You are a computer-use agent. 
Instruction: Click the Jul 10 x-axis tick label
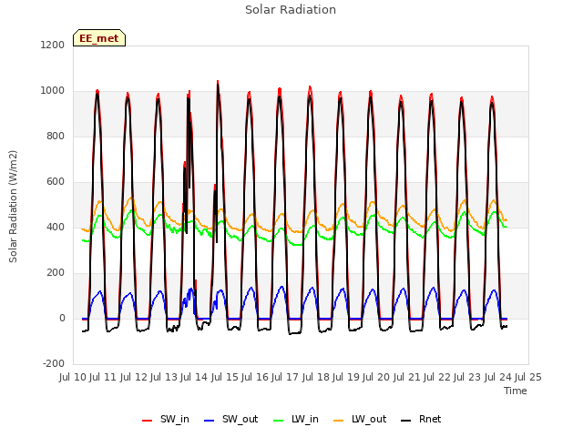tap(73, 377)
